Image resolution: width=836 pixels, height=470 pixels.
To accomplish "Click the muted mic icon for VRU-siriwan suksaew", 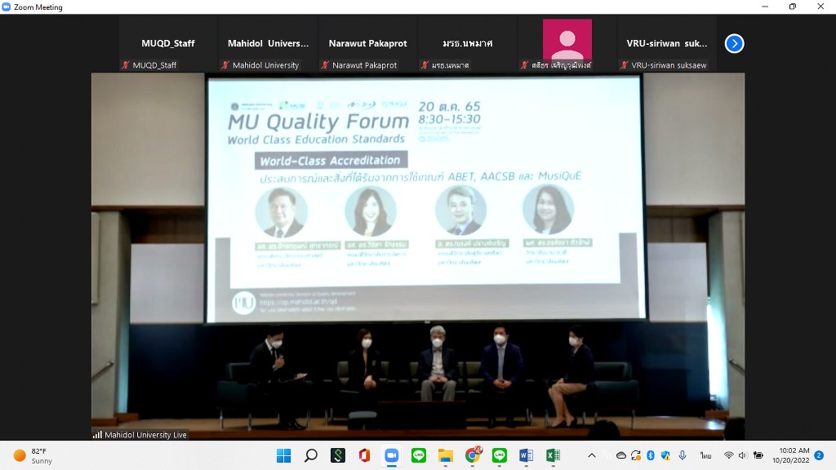I will click(x=624, y=65).
